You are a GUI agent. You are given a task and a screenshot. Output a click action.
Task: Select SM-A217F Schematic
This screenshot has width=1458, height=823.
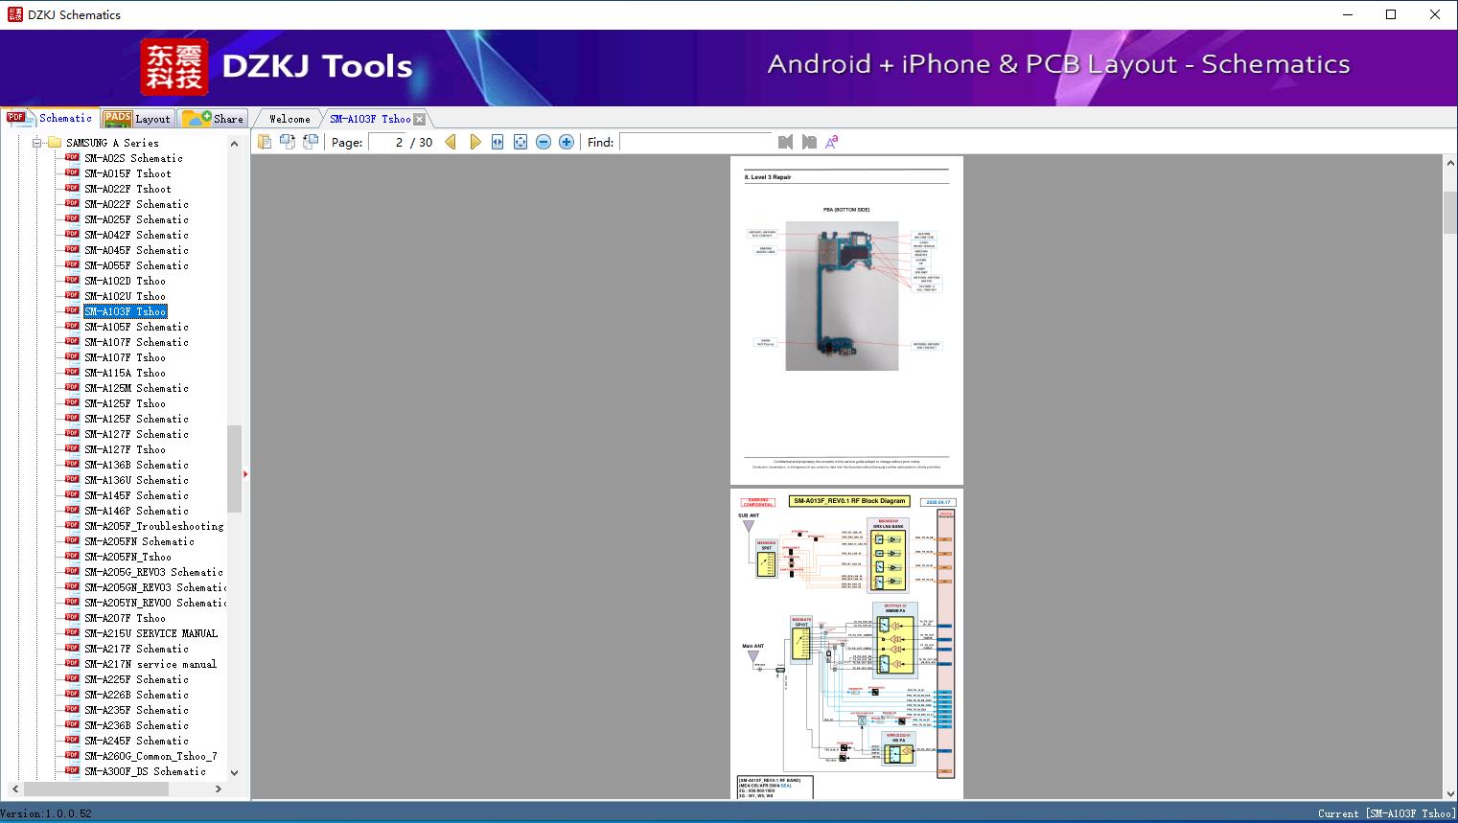click(136, 649)
